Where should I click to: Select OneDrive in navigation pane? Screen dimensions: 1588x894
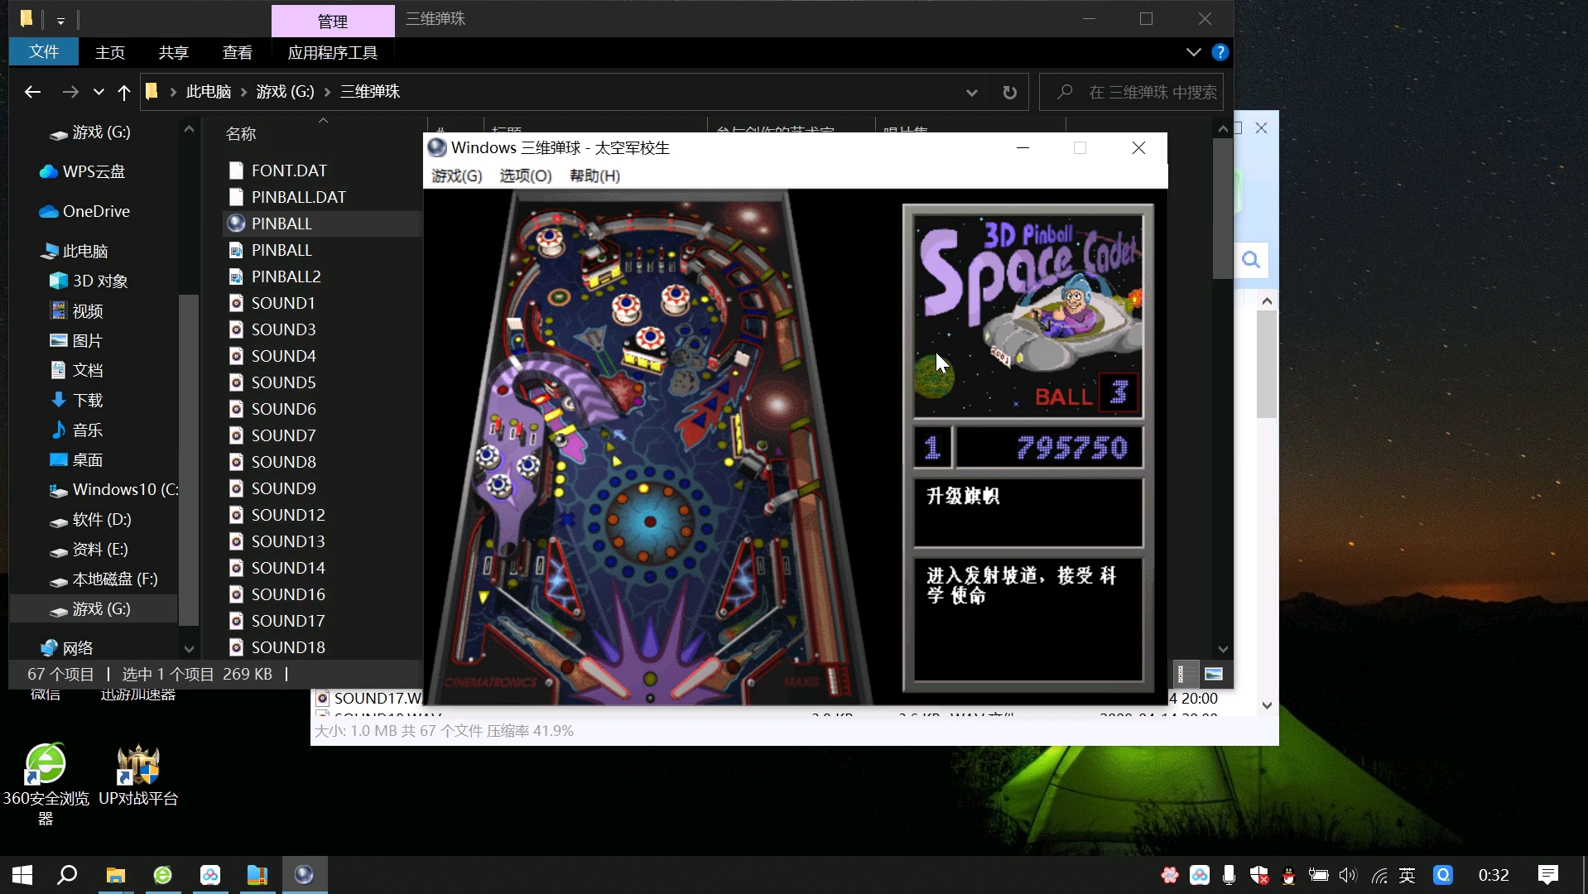click(x=84, y=211)
